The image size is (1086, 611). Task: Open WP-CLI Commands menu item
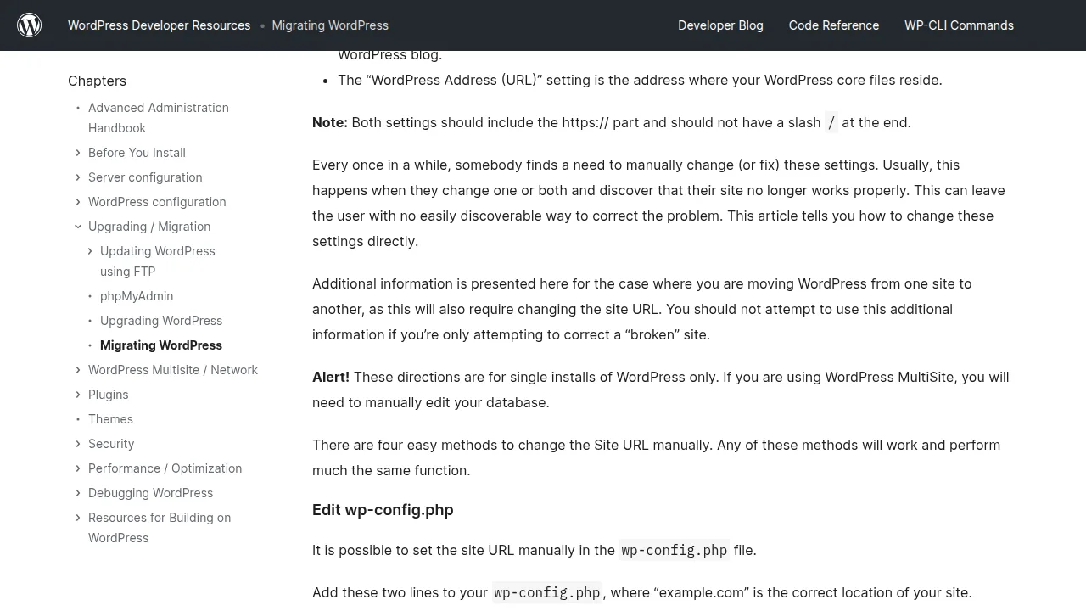pyautogui.click(x=959, y=25)
